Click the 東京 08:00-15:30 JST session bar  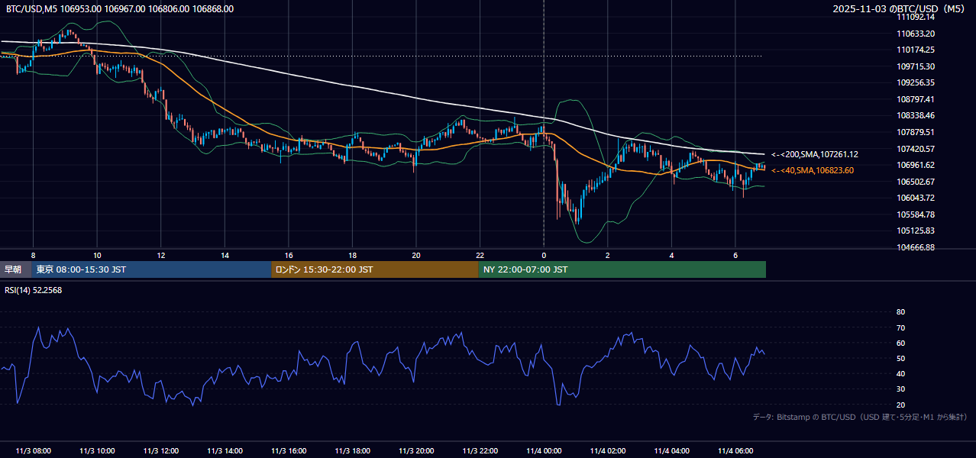[x=151, y=269]
